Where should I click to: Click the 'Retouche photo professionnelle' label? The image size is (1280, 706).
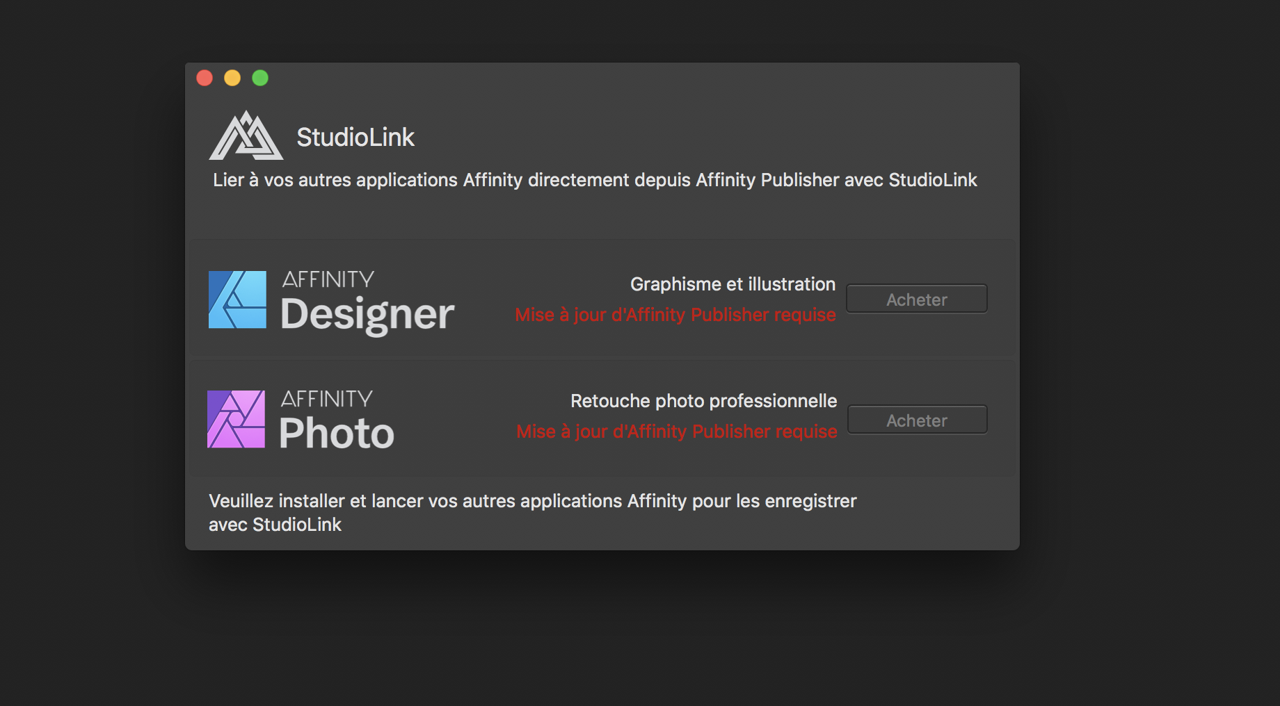point(703,401)
